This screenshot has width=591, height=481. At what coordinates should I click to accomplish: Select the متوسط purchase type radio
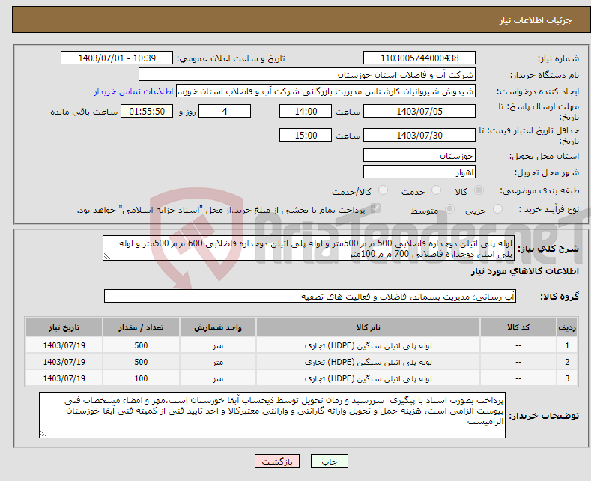[449, 209]
